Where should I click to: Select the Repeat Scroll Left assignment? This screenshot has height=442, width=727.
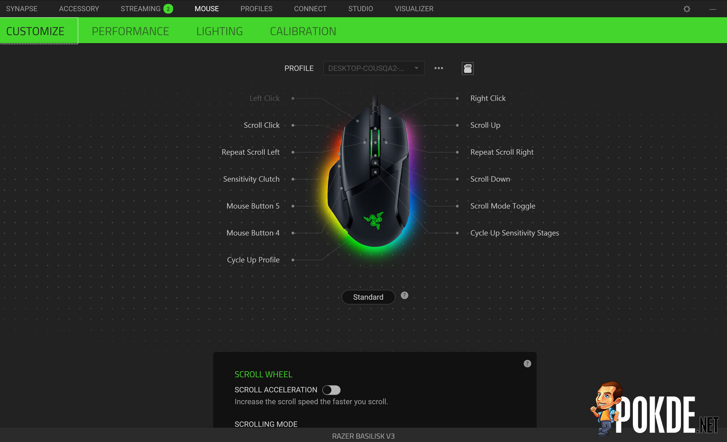point(250,152)
